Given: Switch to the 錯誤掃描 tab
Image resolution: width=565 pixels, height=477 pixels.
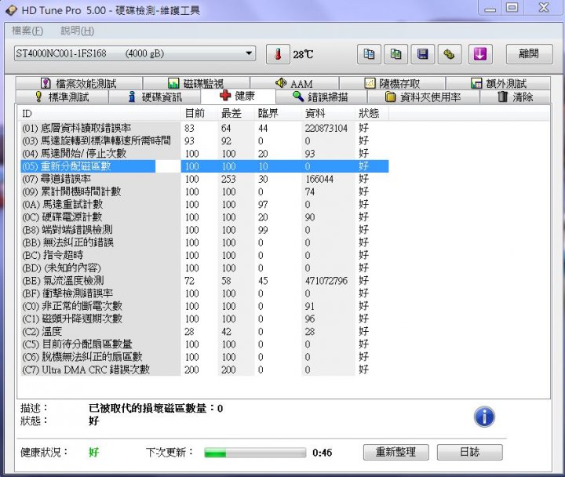Looking at the screenshot, I should point(321,96).
